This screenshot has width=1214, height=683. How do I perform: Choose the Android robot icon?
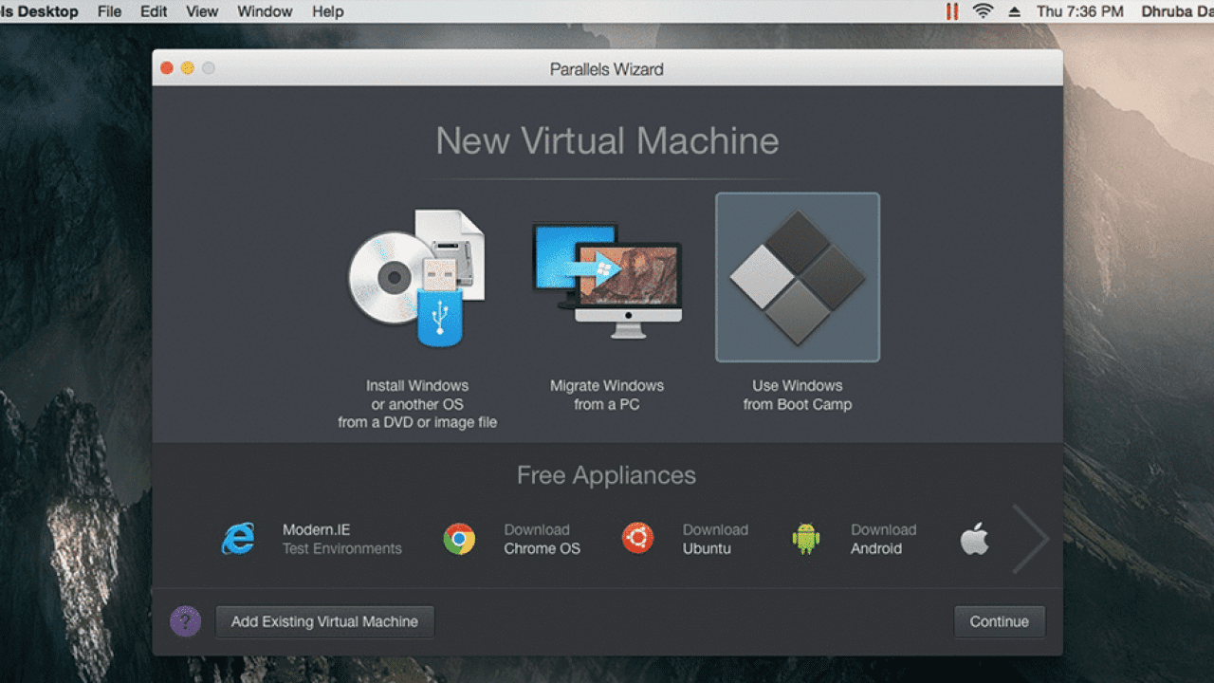pyautogui.click(x=805, y=539)
